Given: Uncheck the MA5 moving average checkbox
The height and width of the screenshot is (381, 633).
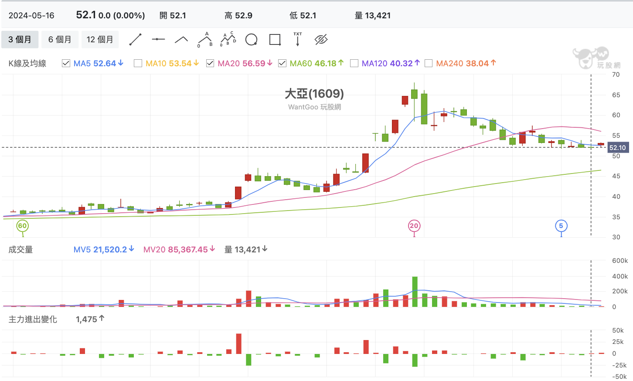Looking at the screenshot, I should click(x=66, y=64).
